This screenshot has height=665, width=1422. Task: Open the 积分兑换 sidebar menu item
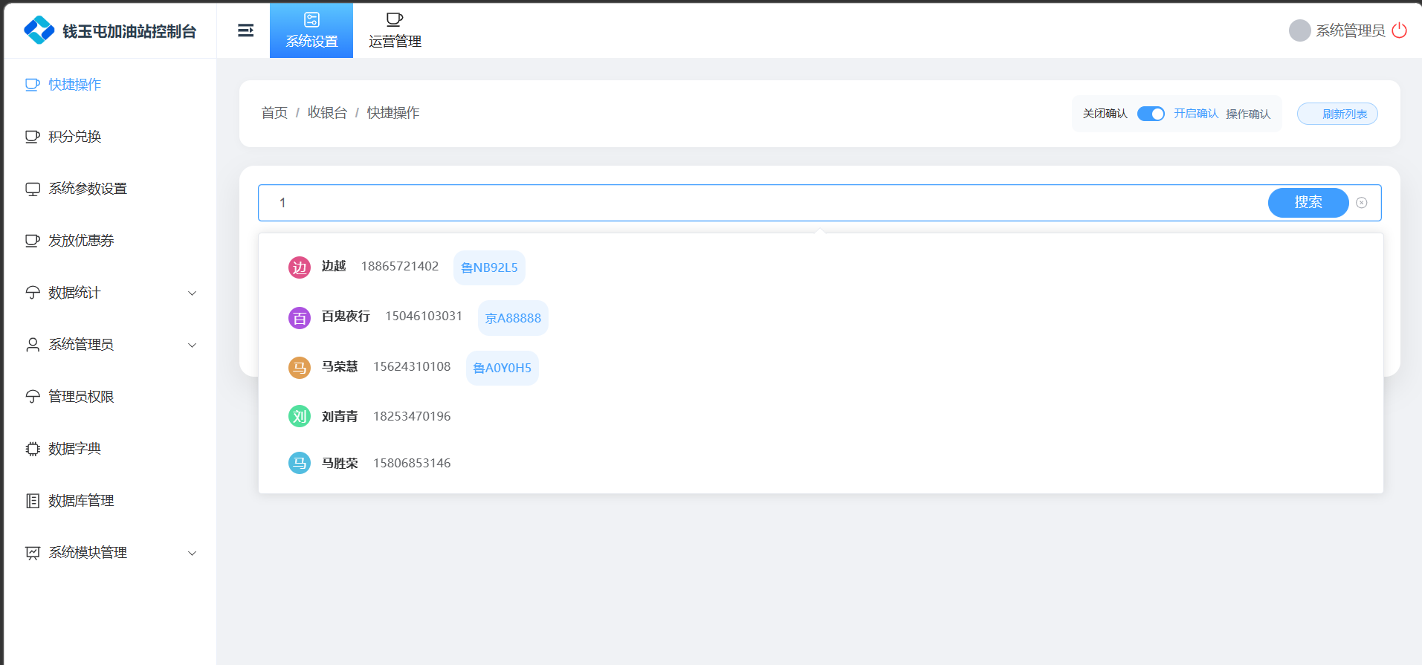pos(74,137)
